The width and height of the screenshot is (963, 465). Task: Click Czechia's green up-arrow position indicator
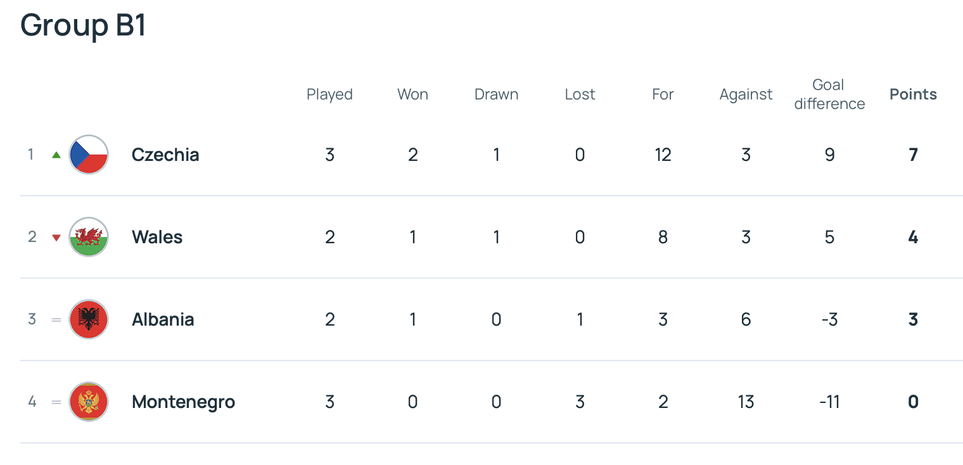[56, 155]
